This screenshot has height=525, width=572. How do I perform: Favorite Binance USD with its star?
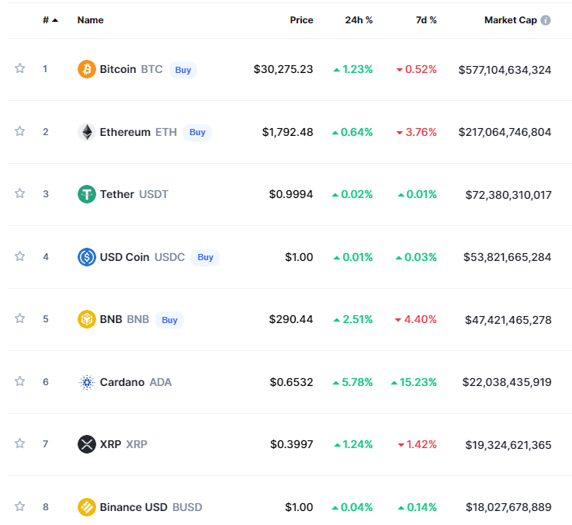pos(19,506)
